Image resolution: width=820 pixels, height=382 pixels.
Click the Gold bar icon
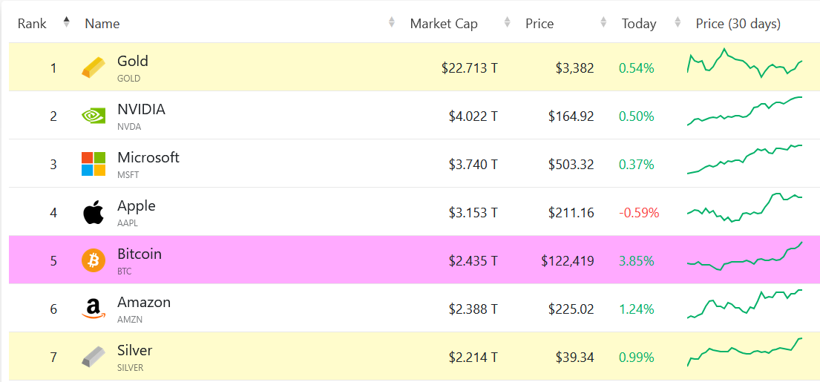94,68
